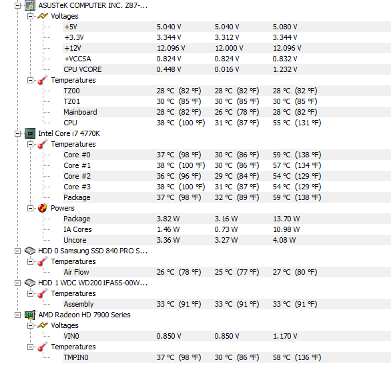Click the lightning icon beside motherboard Voltages
The height and width of the screenshot is (372, 391).
click(x=43, y=16)
